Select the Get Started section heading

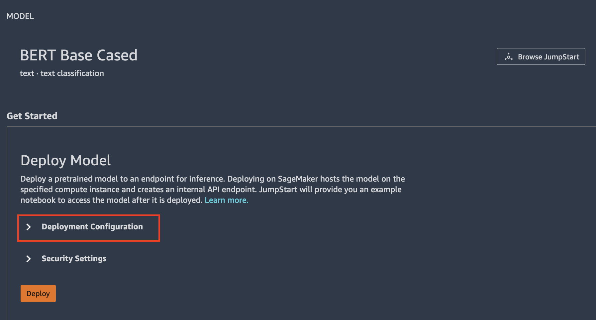pos(32,116)
